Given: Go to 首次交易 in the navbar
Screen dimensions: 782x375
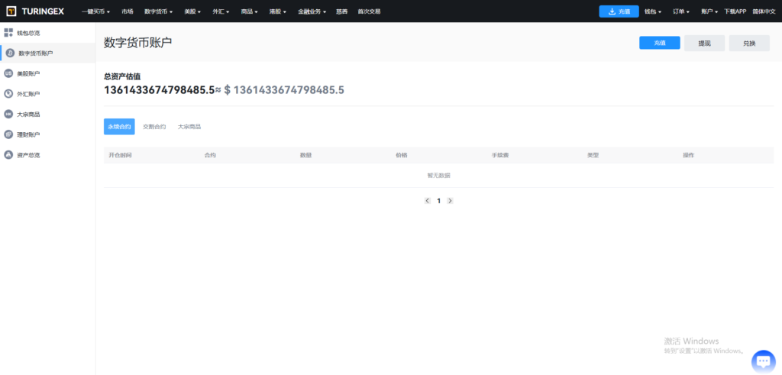Looking at the screenshot, I should [x=369, y=11].
